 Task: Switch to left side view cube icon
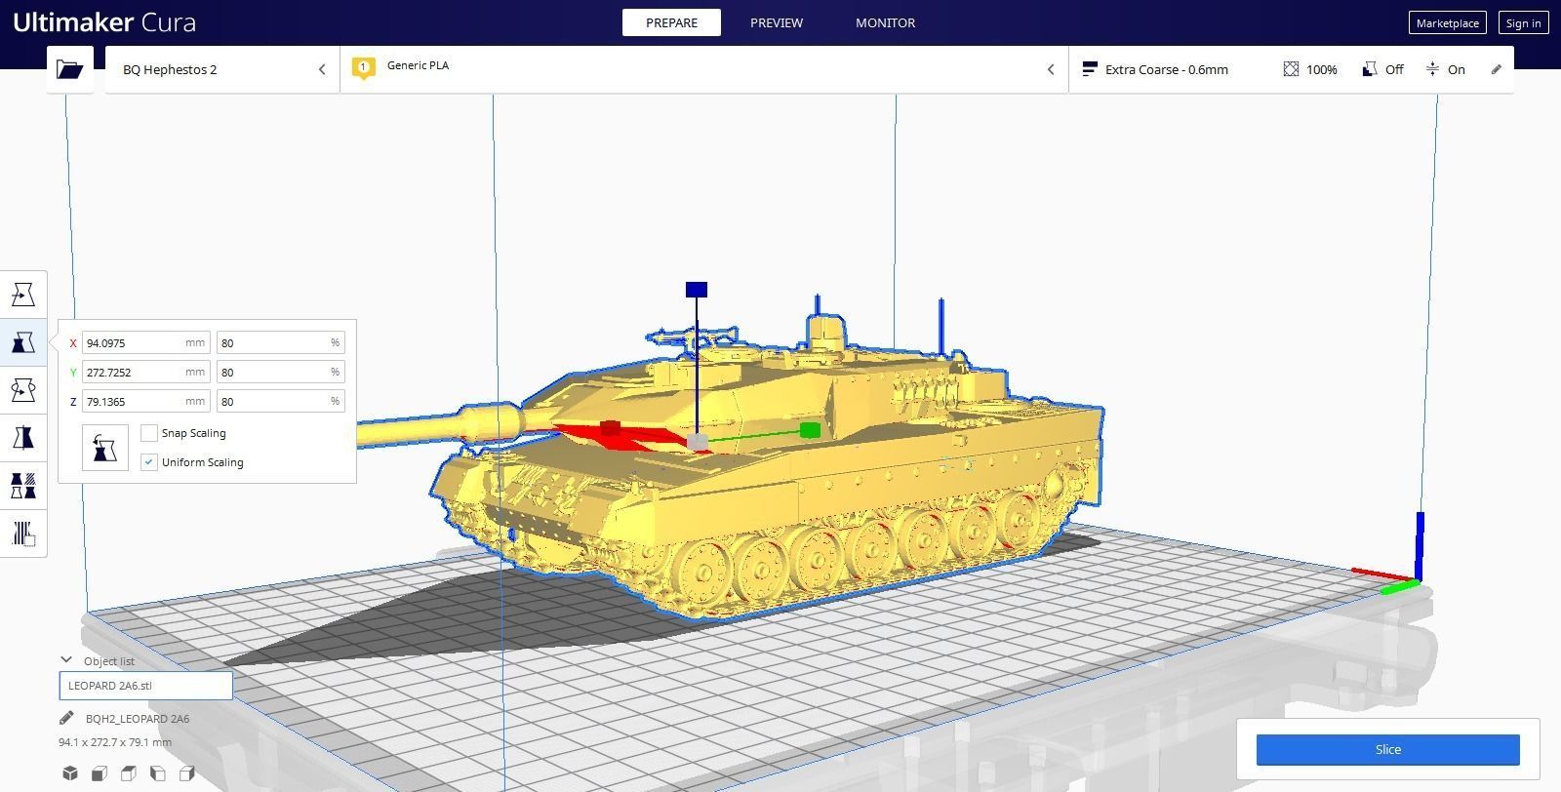point(158,773)
